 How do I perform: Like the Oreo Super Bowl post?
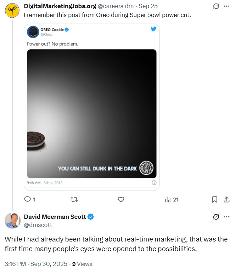click(x=121, y=200)
